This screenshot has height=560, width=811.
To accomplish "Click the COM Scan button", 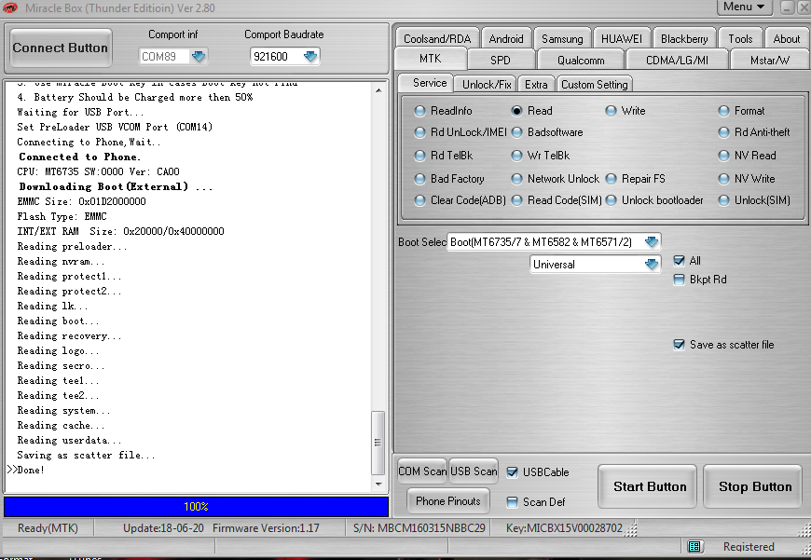I will [x=422, y=471].
